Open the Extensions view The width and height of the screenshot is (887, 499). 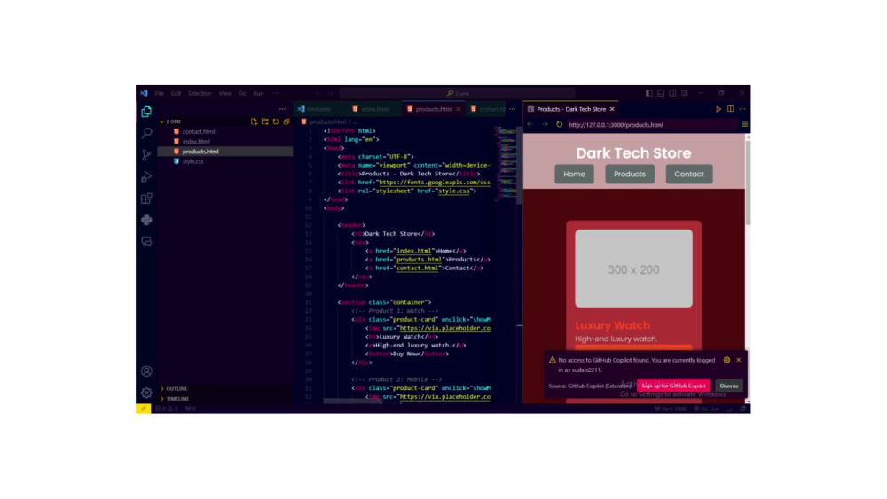tap(146, 199)
